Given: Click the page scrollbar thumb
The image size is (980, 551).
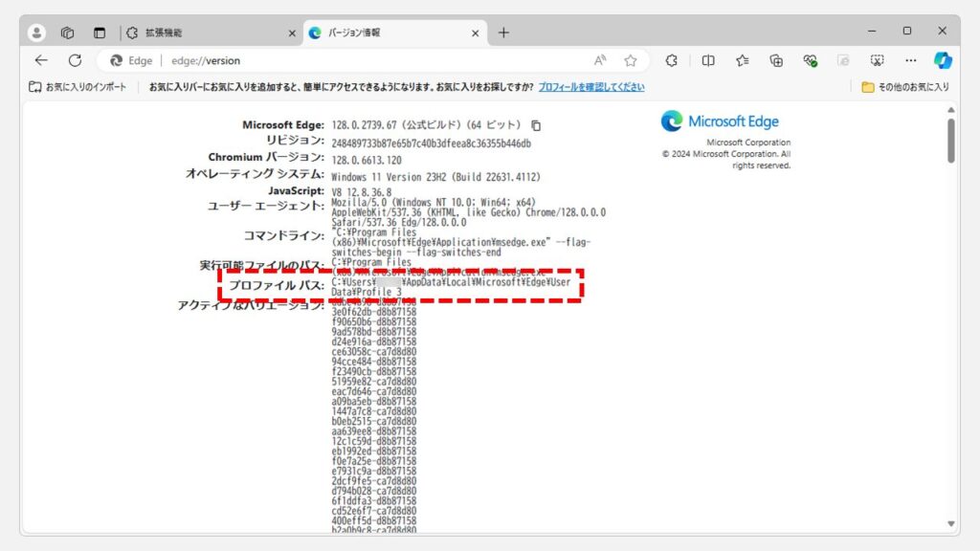Looking at the screenshot, I should click(x=950, y=141).
